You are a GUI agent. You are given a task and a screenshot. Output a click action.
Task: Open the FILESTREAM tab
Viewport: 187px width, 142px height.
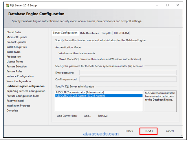(121, 33)
